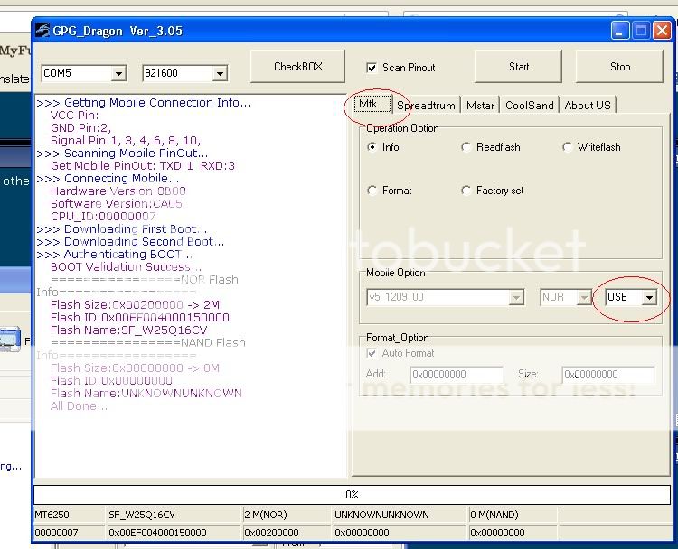Image resolution: width=678 pixels, height=549 pixels.
Task: Click the 0% progress bar
Action: point(352,494)
